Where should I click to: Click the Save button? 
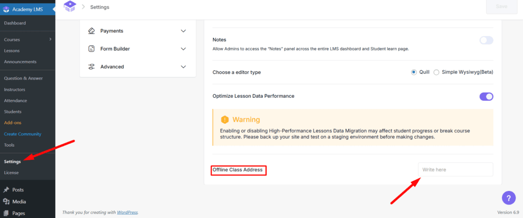502,7
